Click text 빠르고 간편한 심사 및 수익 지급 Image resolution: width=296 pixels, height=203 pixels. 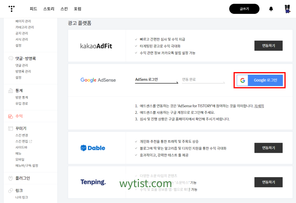(162, 39)
